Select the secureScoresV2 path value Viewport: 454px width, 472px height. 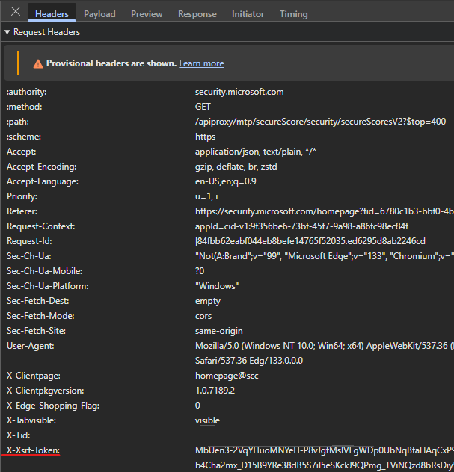320,122
